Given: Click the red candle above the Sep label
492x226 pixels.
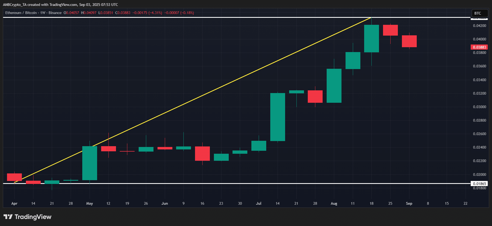Looking at the screenshot, I should coord(409,41).
